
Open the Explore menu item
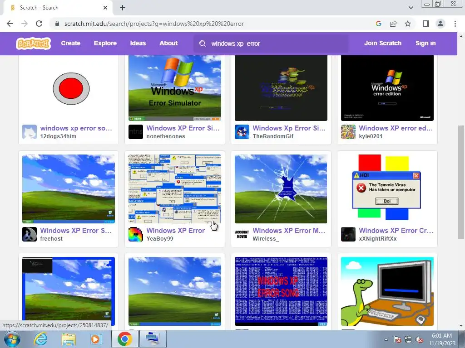105,43
